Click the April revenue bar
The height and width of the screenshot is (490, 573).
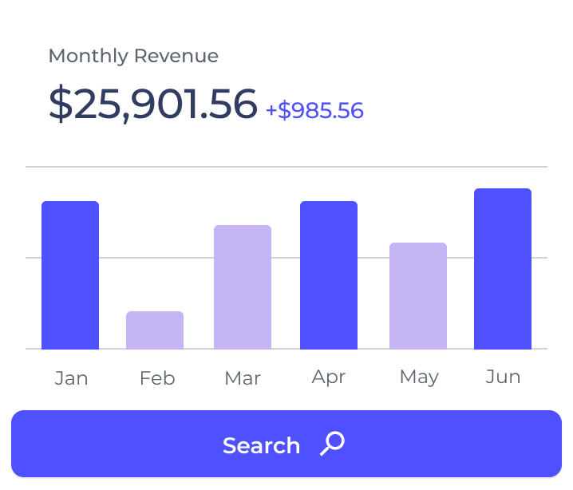click(329, 275)
